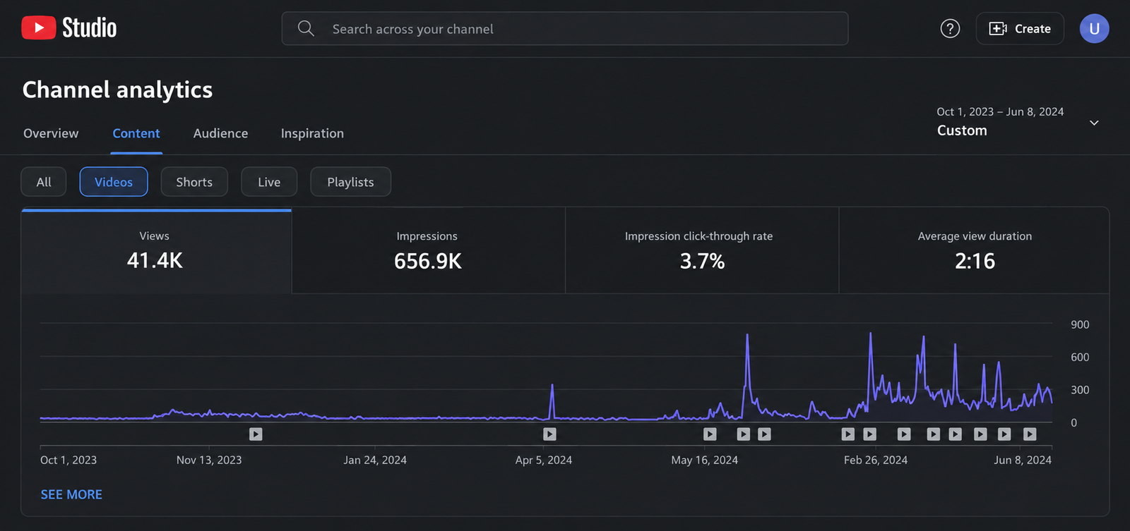Screen dimensions: 1130x531
Task: Open the account avatar menu
Action: 1094,29
